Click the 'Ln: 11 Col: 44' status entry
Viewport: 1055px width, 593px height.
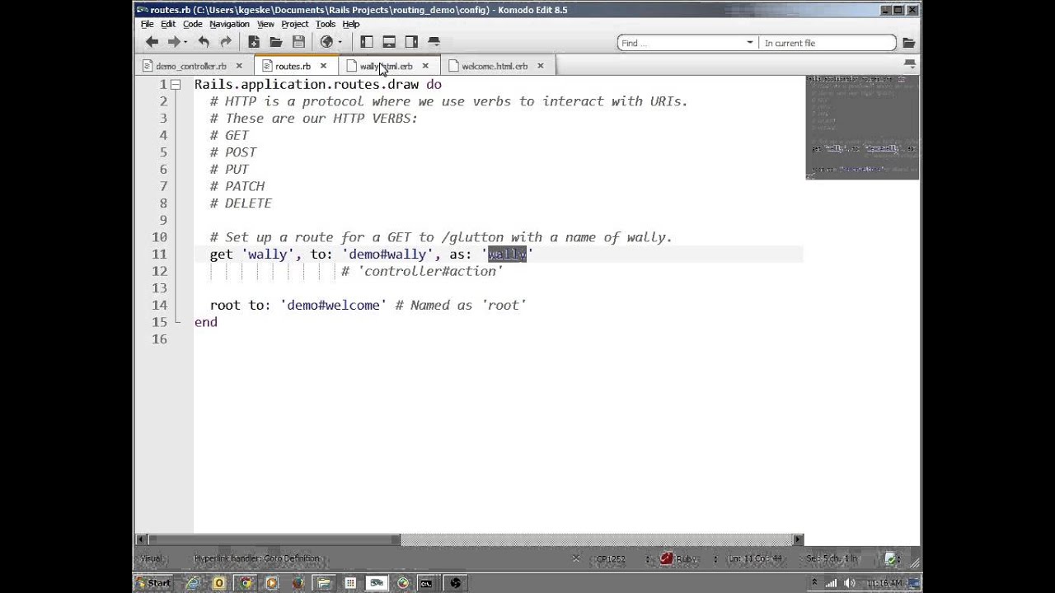tap(754, 558)
